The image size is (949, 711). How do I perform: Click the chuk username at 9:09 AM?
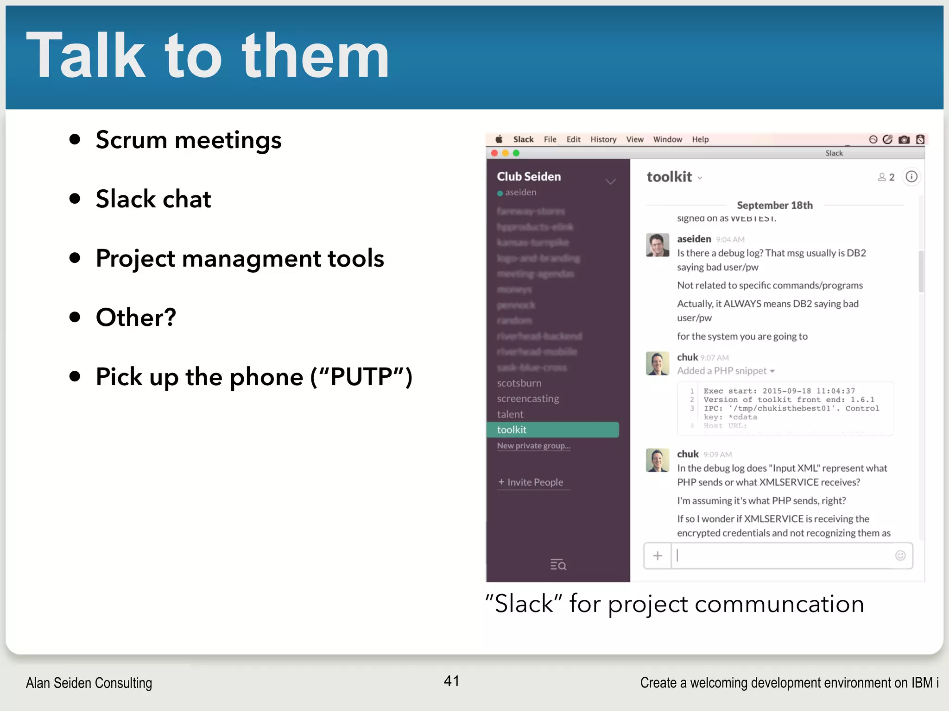688,454
